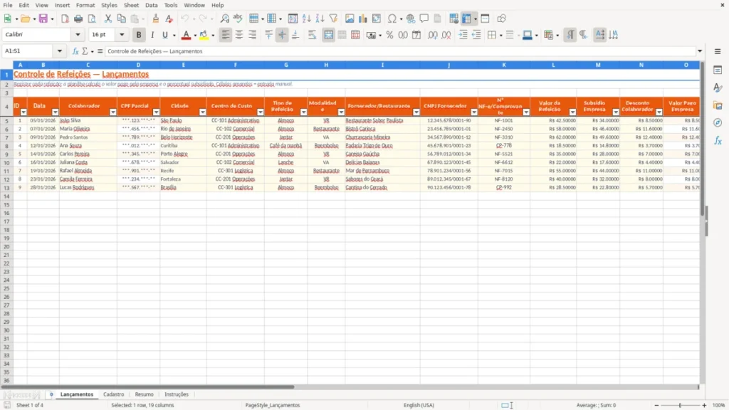
Task: Open the sidebar Properties deck
Action: 718,70
